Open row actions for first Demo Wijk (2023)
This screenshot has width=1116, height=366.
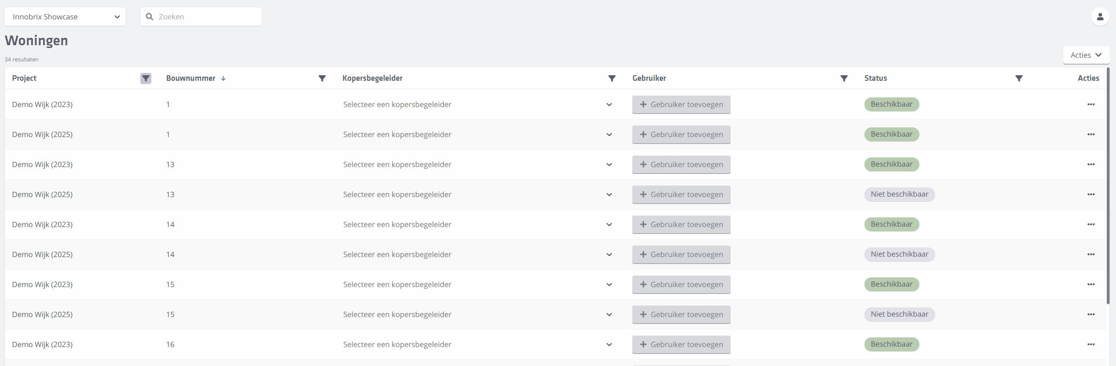pos(1091,105)
